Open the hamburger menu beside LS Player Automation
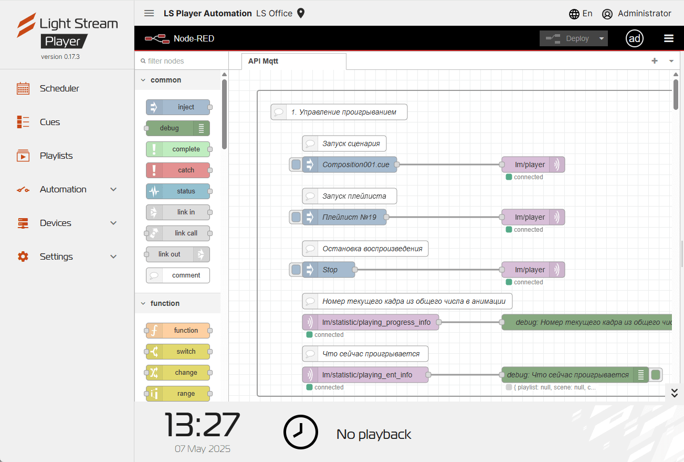 (x=149, y=14)
